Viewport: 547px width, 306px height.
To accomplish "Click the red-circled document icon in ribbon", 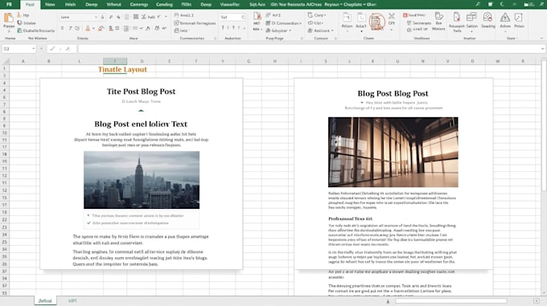I will tap(376, 22).
